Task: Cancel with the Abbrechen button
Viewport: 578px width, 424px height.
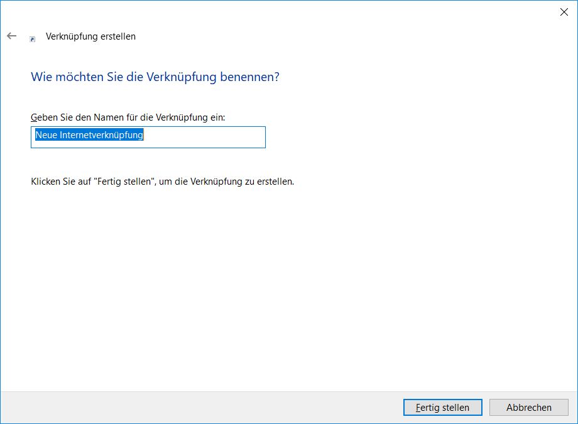Action: point(528,407)
